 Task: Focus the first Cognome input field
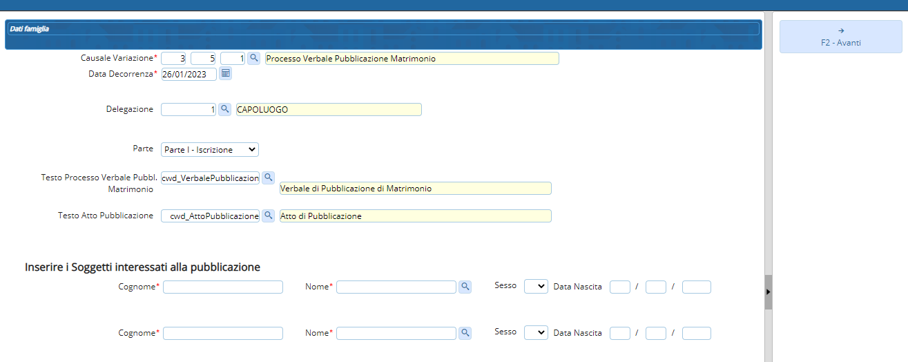(223, 287)
